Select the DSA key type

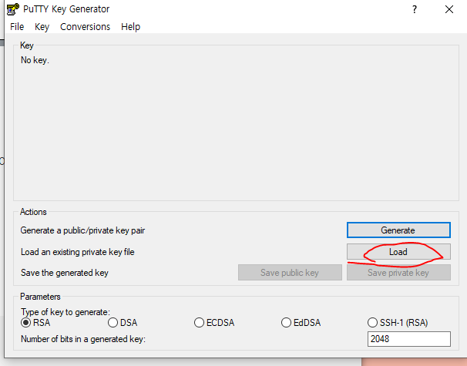(x=123, y=323)
